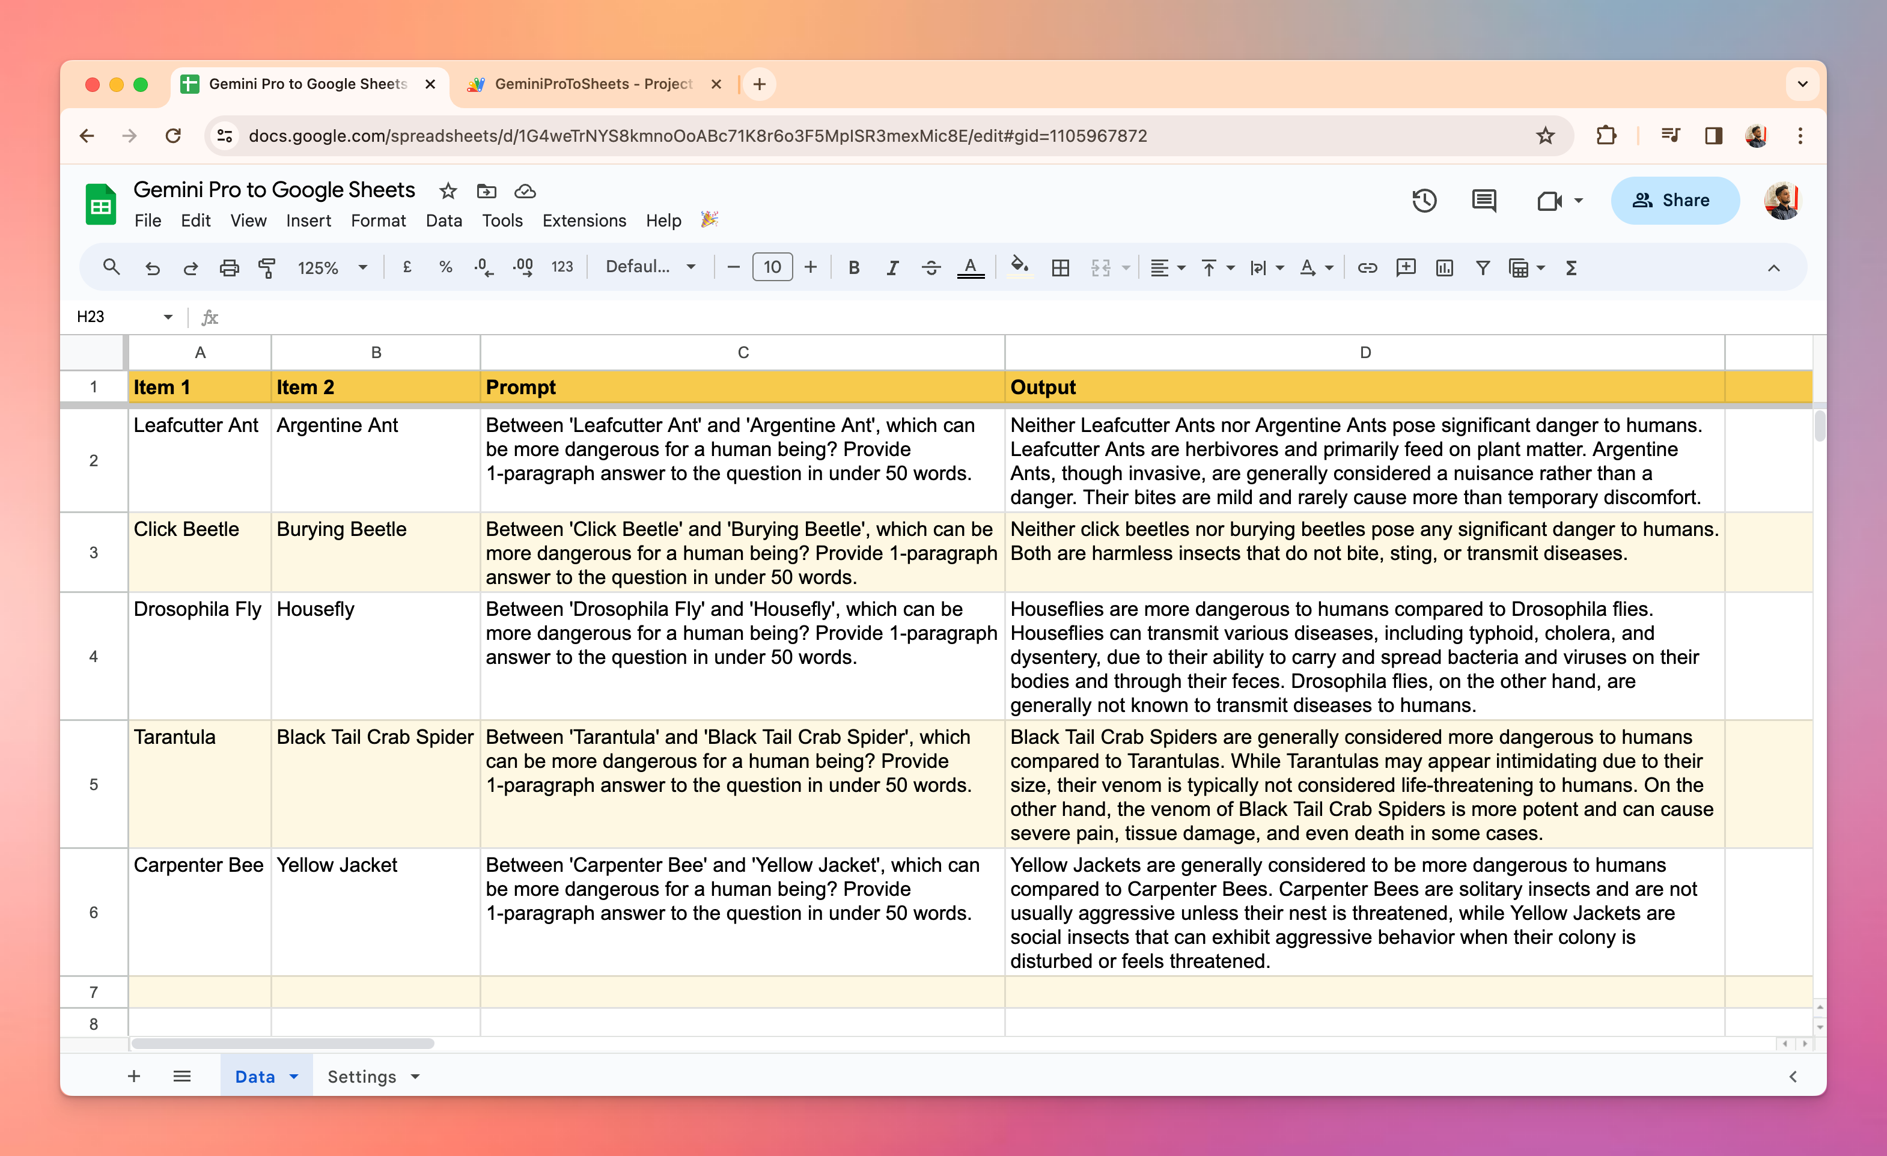Open the text color picker

coord(971,267)
